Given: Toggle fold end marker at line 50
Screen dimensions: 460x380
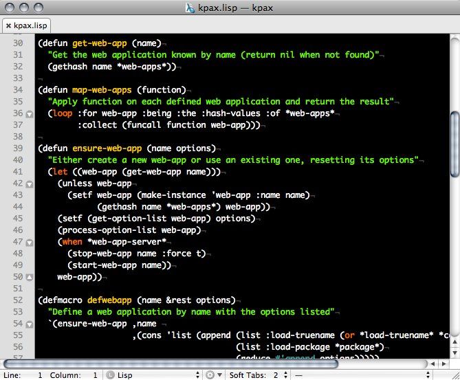Looking at the screenshot, I should click(x=29, y=277).
